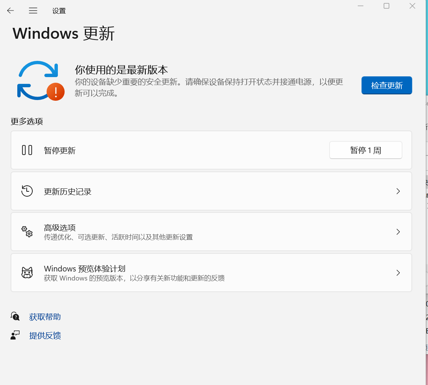428x385 pixels.
Task: Click the 你使用的是最新版本 status heading
Action: 121,70
